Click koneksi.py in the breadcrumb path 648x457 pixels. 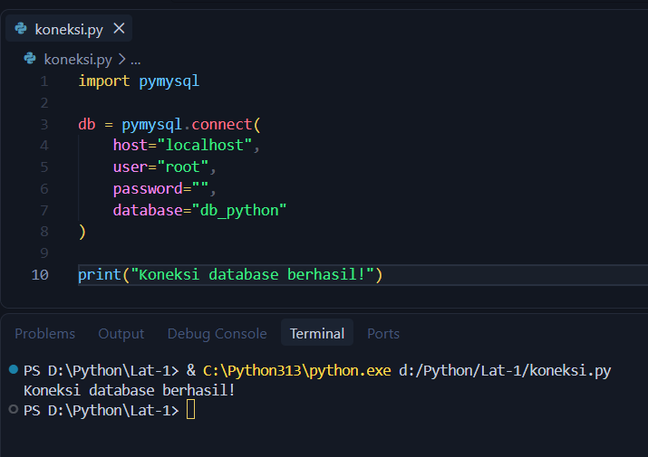click(78, 60)
